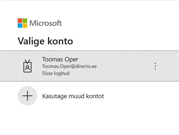179x135 pixels.
Task: Click the green square of the Microsoft logo
Action: coord(25,21)
